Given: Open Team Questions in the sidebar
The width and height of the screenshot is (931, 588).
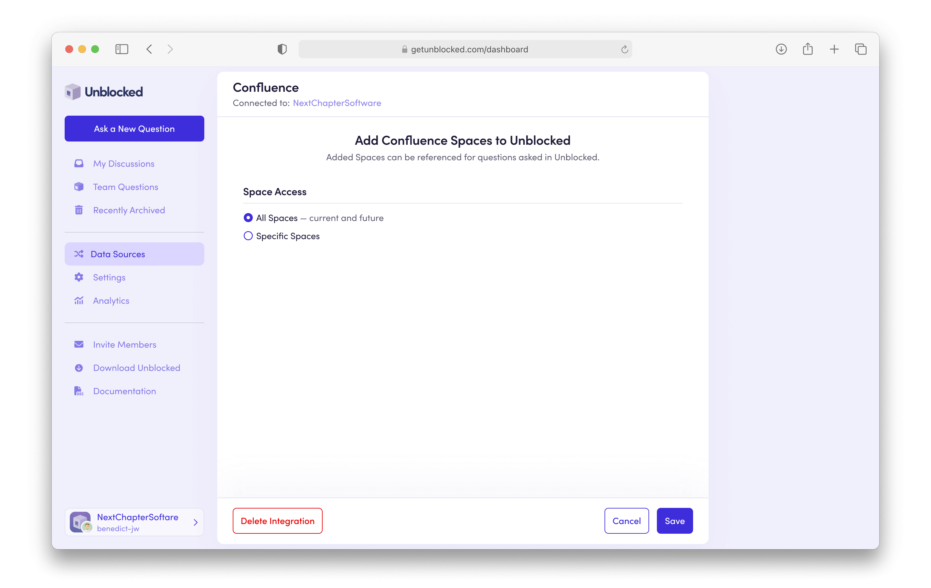Looking at the screenshot, I should (134, 187).
